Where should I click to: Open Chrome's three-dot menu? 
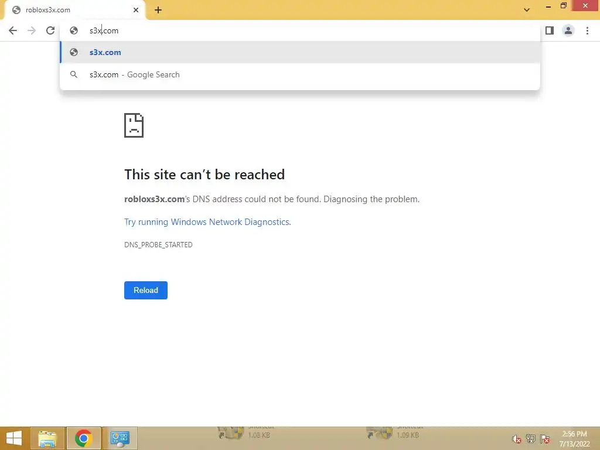pos(587,30)
